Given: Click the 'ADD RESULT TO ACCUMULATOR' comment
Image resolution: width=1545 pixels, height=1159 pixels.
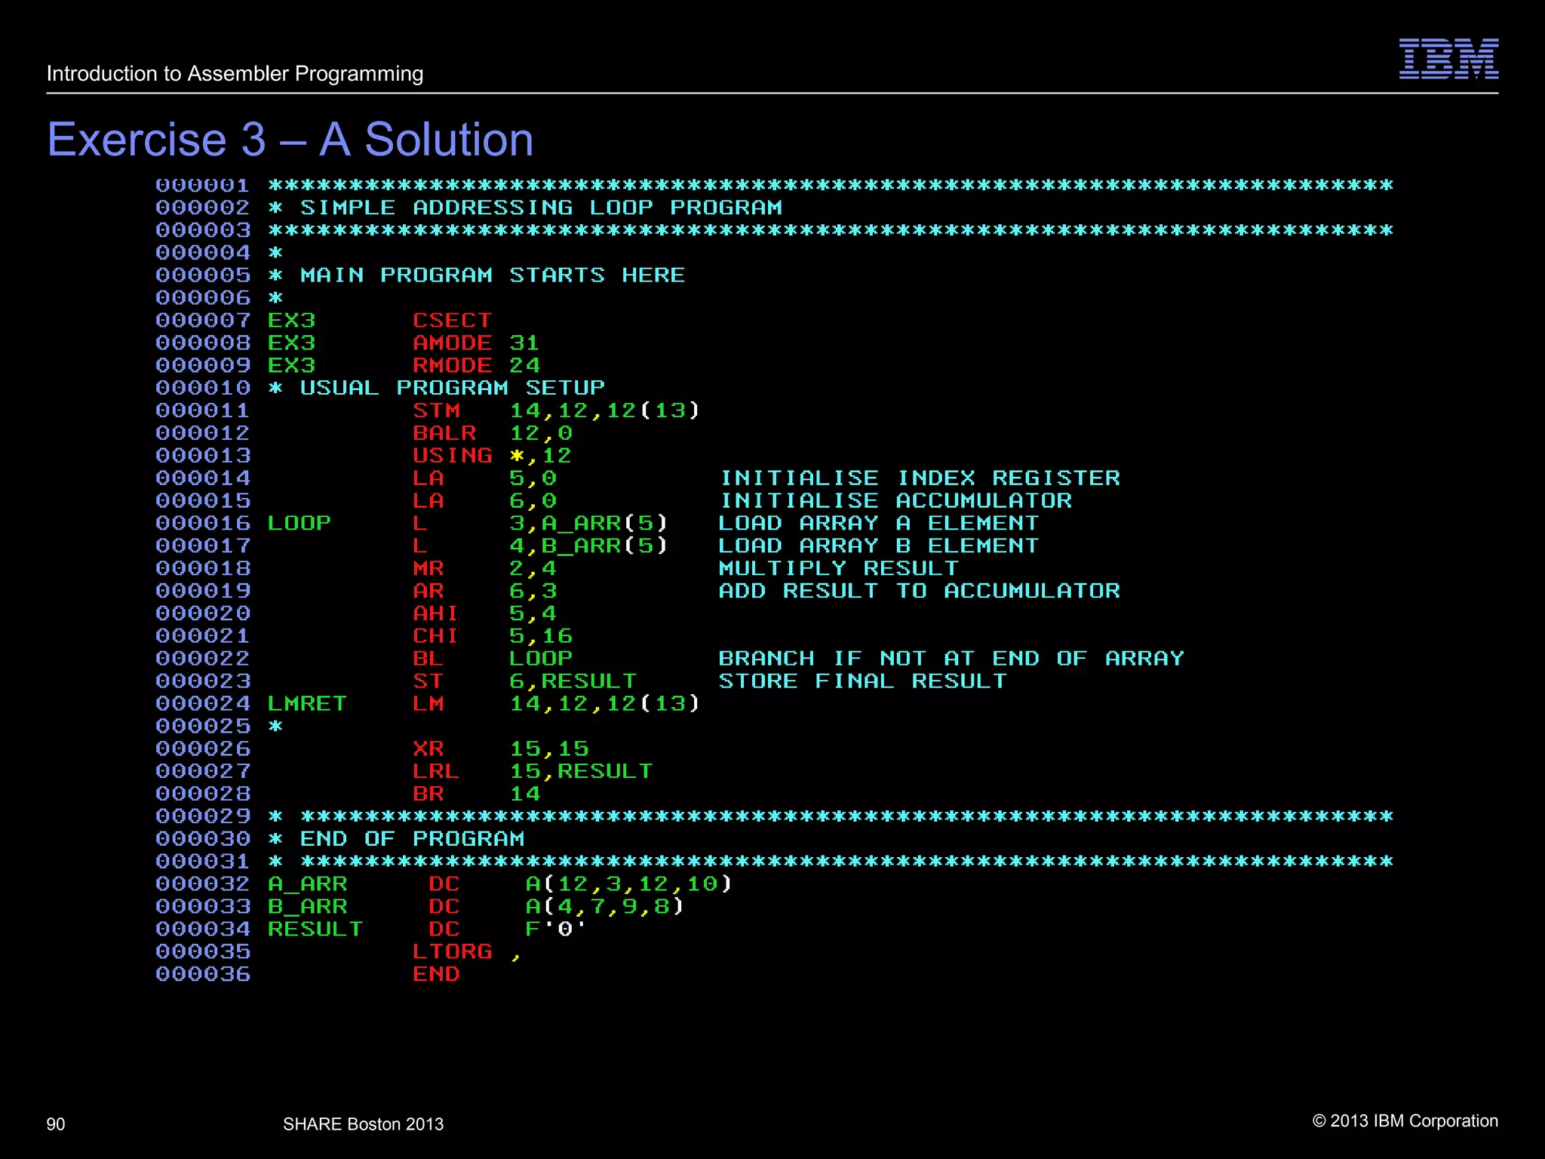Looking at the screenshot, I should pos(920,591).
